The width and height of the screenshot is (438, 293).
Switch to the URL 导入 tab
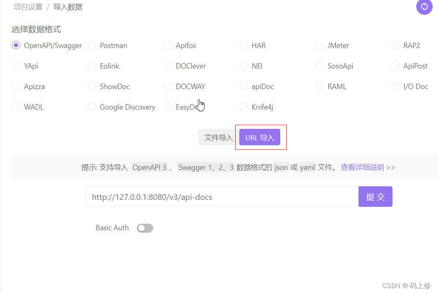pyautogui.click(x=260, y=137)
